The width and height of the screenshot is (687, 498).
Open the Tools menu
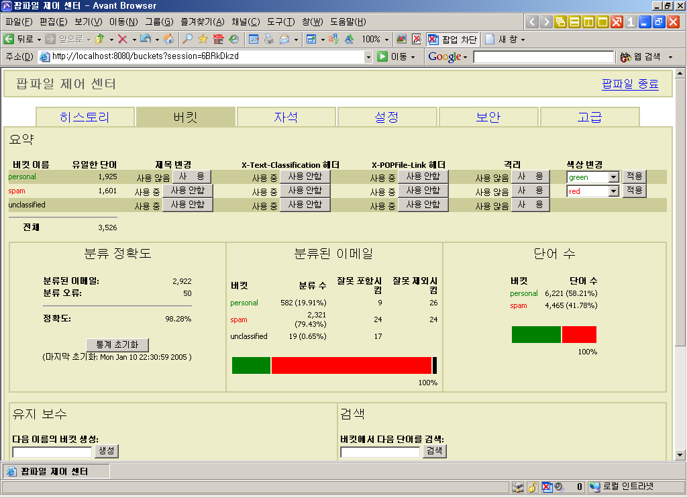281,22
